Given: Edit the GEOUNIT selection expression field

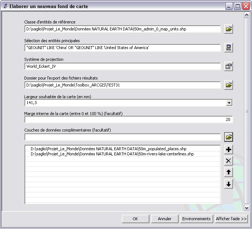Looking at the screenshot, I should 123,48.
